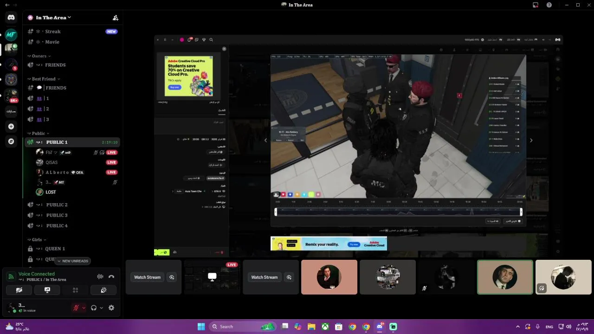Image resolution: width=594 pixels, height=334 pixels.
Task: Open noise suppression icon
Action: pos(100,276)
